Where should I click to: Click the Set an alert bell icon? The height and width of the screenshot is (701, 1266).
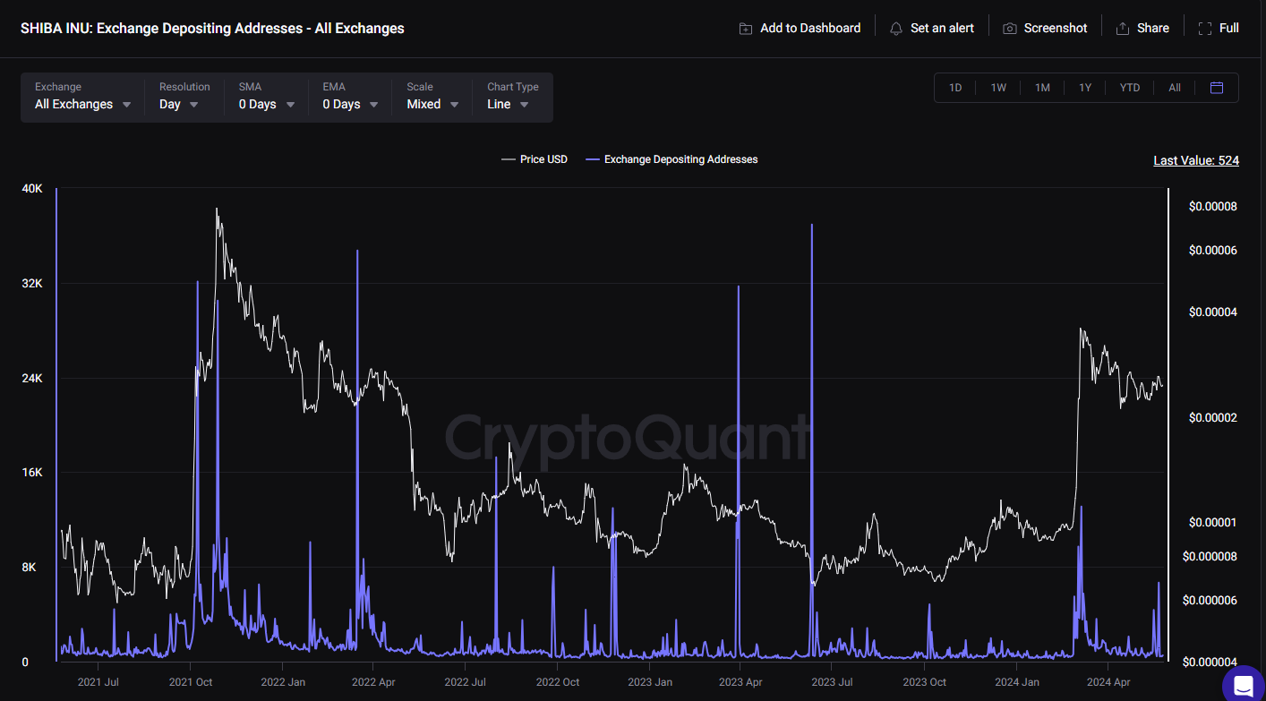coord(895,29)
